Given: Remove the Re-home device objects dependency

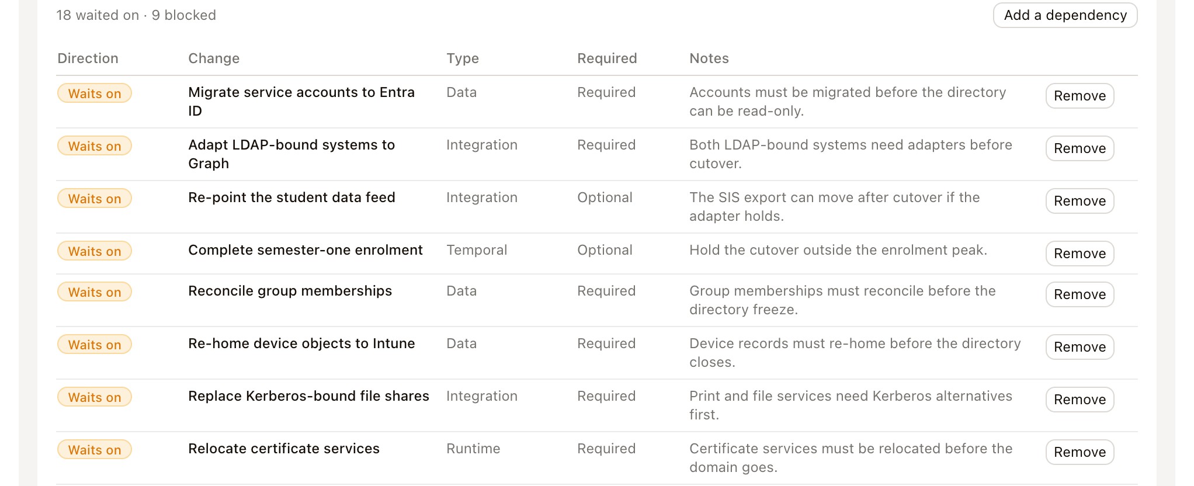Looking at the screenshot, I should [1080, 347].
